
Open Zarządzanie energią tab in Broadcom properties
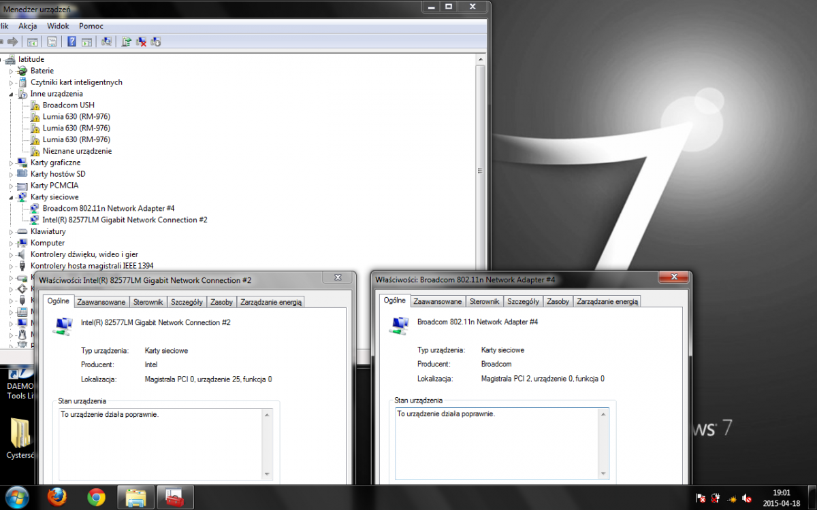[x=607, y=302]
